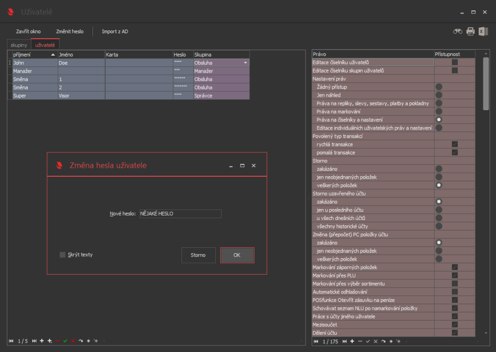Select u všech dnešních účtů radio button

[439, 218]
